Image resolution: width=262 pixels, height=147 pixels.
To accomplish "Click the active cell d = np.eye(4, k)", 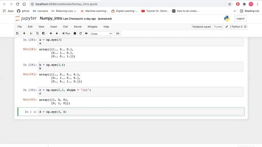I will [141, 112].
